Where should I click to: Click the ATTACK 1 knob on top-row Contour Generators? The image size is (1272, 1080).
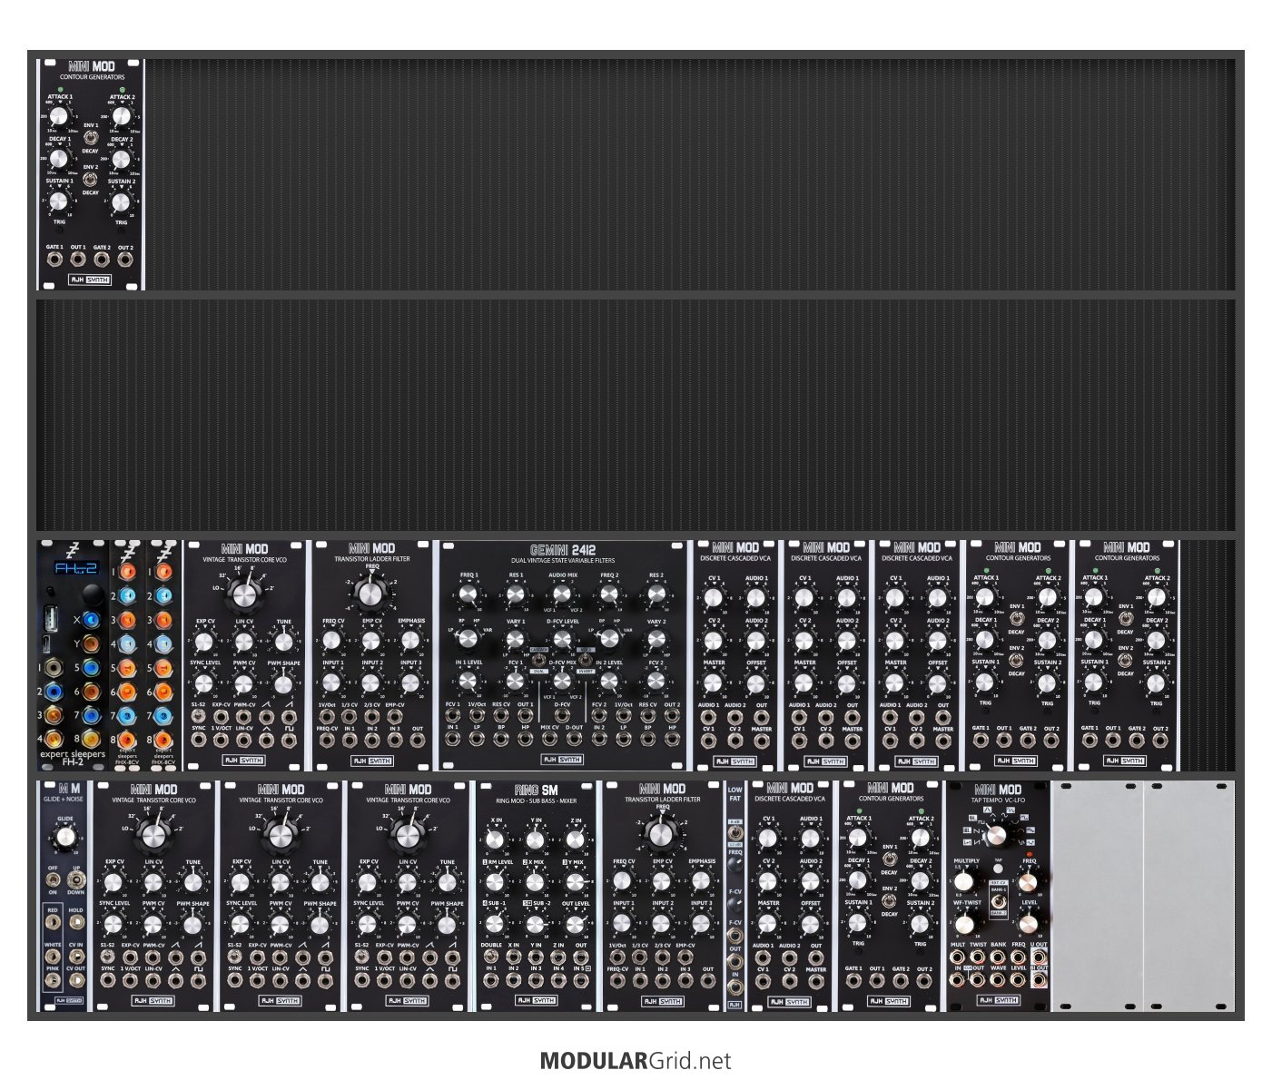click(x=59, y=116)
